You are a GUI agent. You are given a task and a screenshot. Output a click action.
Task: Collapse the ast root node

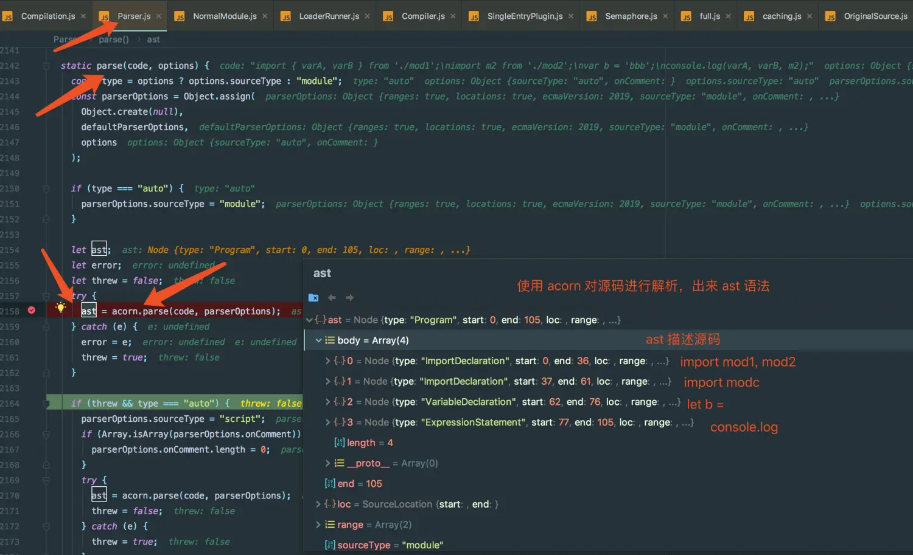(309, 320)
